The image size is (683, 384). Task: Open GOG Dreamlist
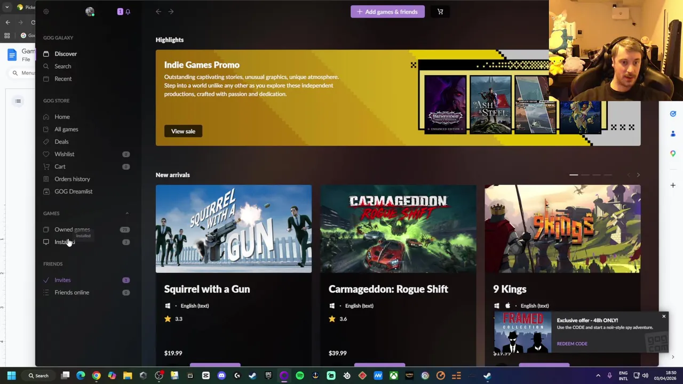[73, 191]
